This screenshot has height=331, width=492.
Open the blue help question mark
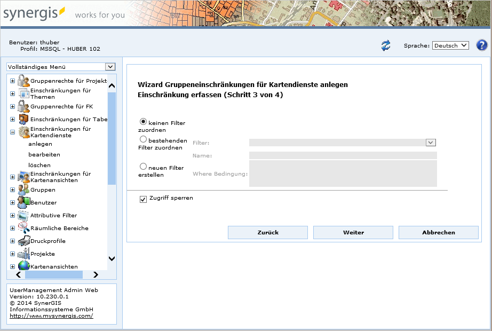481,45
